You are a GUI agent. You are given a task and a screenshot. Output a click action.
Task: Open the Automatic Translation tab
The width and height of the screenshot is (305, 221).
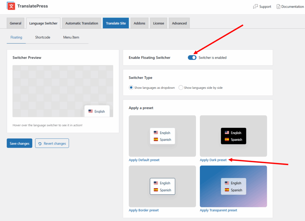coord(82,23)
